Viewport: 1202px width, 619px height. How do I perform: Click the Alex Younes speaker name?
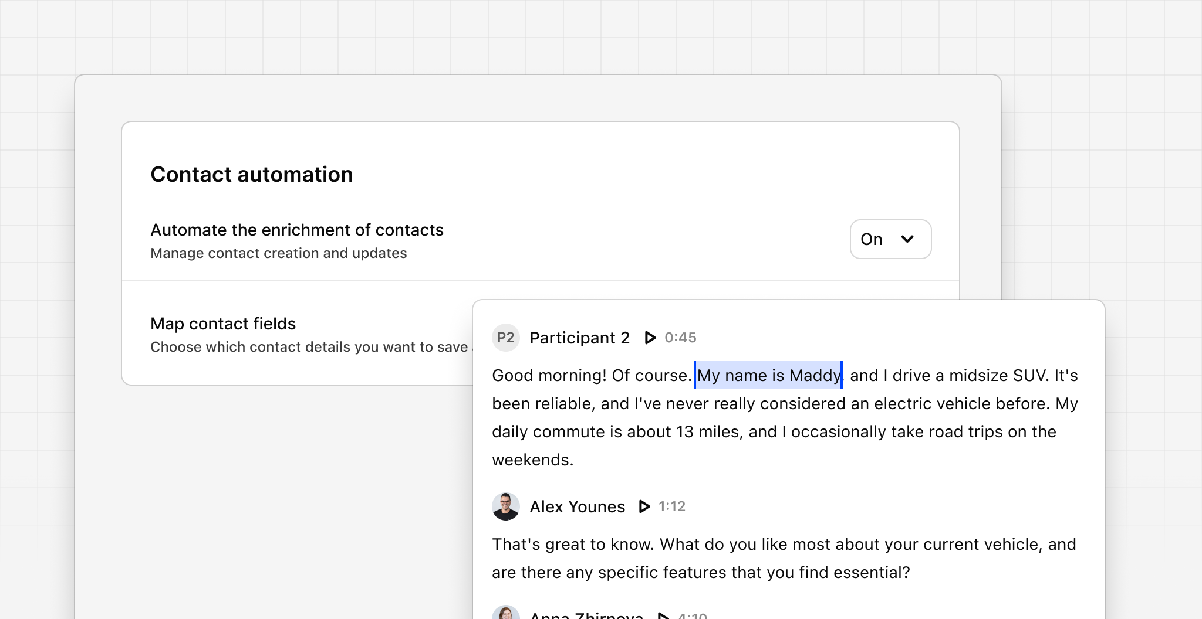coord(577,506)
